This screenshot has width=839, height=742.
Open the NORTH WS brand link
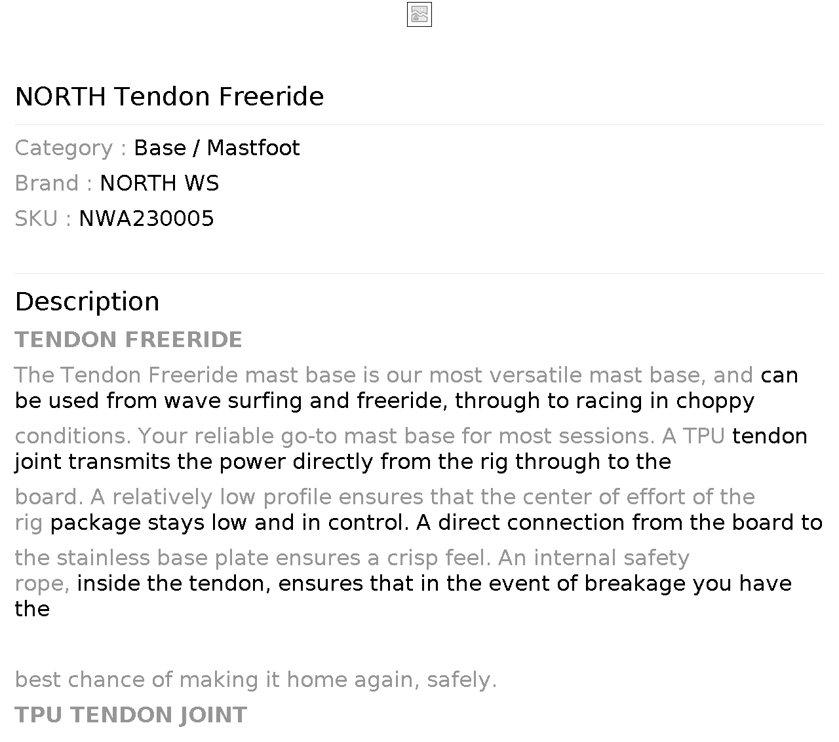click(x=159, y=183)
